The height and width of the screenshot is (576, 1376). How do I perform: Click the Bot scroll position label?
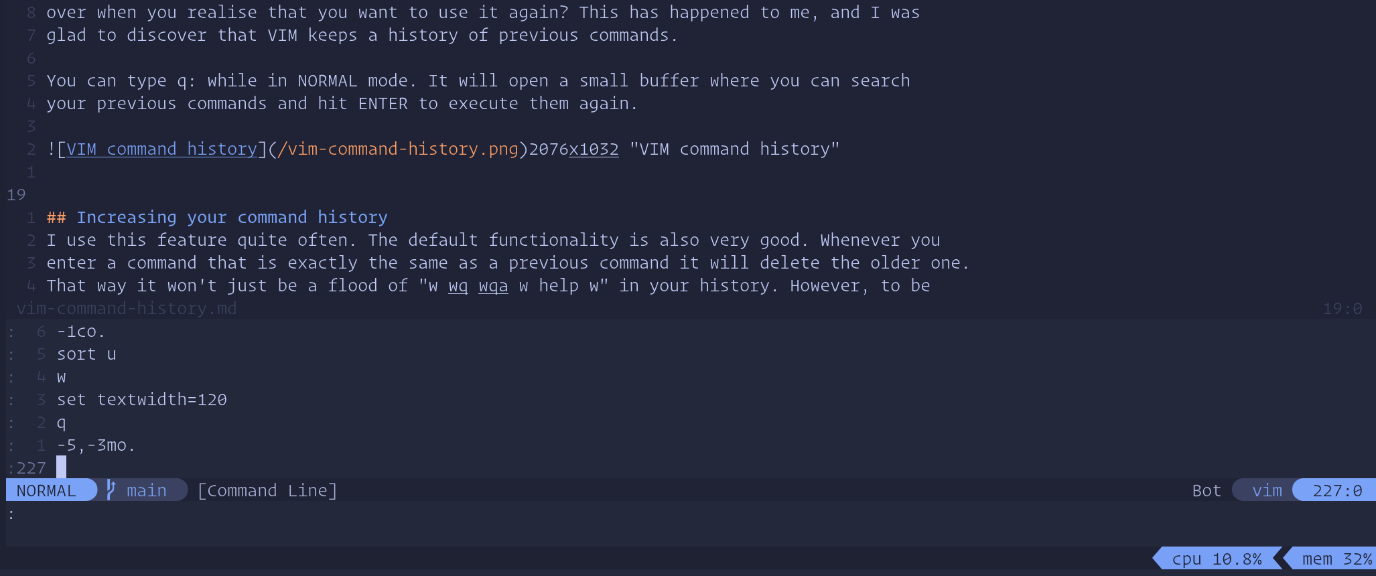point(1207,490)
